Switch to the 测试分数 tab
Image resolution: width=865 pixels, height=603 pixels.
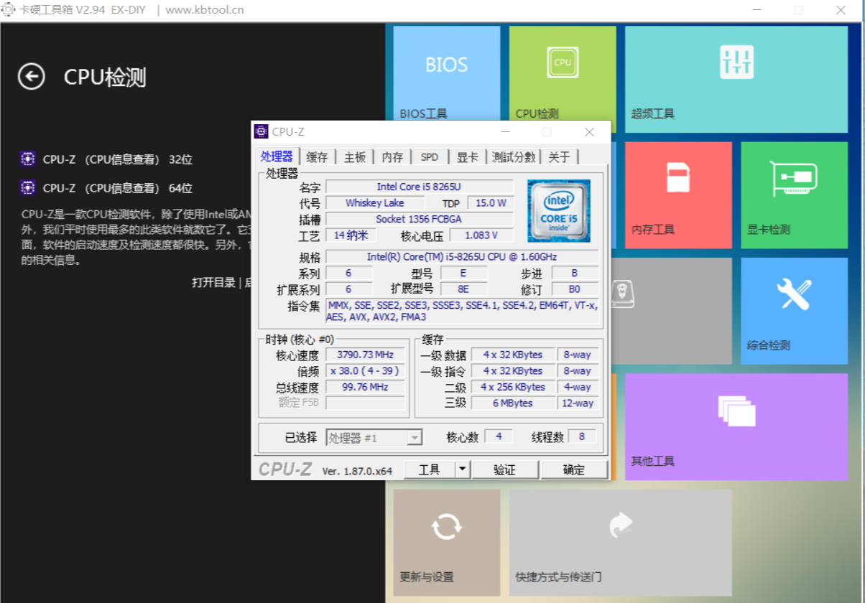(514, 157)
